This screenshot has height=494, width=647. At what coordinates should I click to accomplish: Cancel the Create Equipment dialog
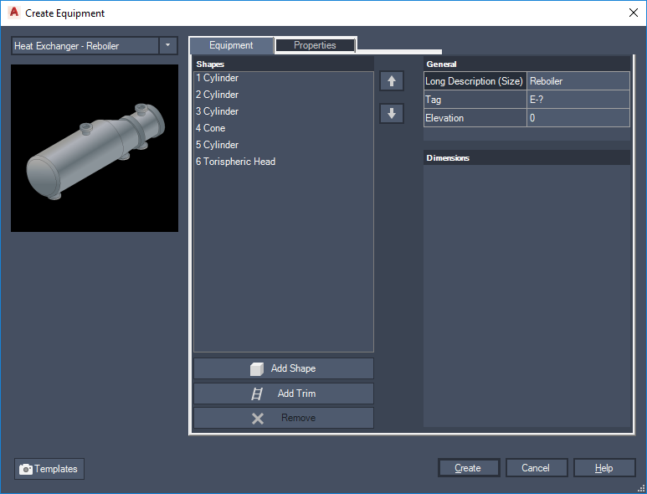[537, 468]
